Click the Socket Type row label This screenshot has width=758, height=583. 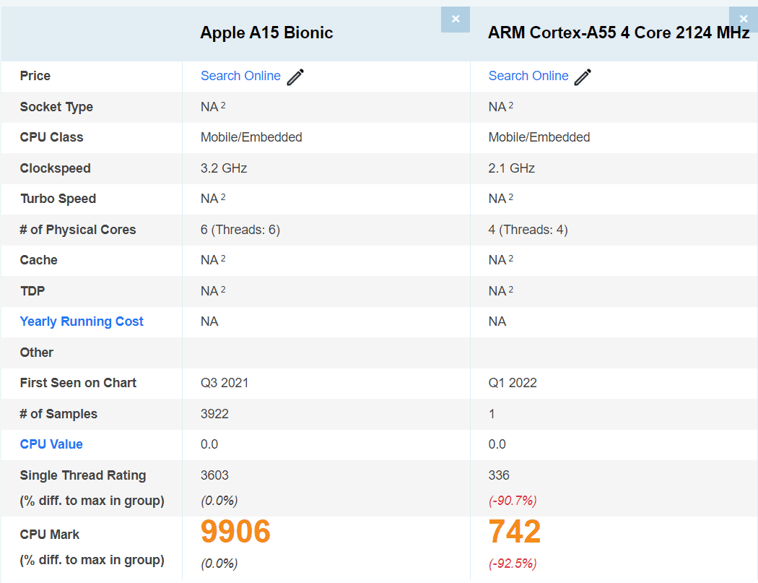pos(56,107)
